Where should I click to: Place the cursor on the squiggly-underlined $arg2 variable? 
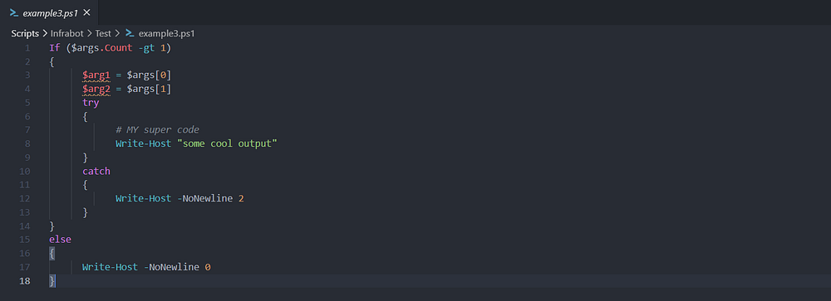point(96,89)
